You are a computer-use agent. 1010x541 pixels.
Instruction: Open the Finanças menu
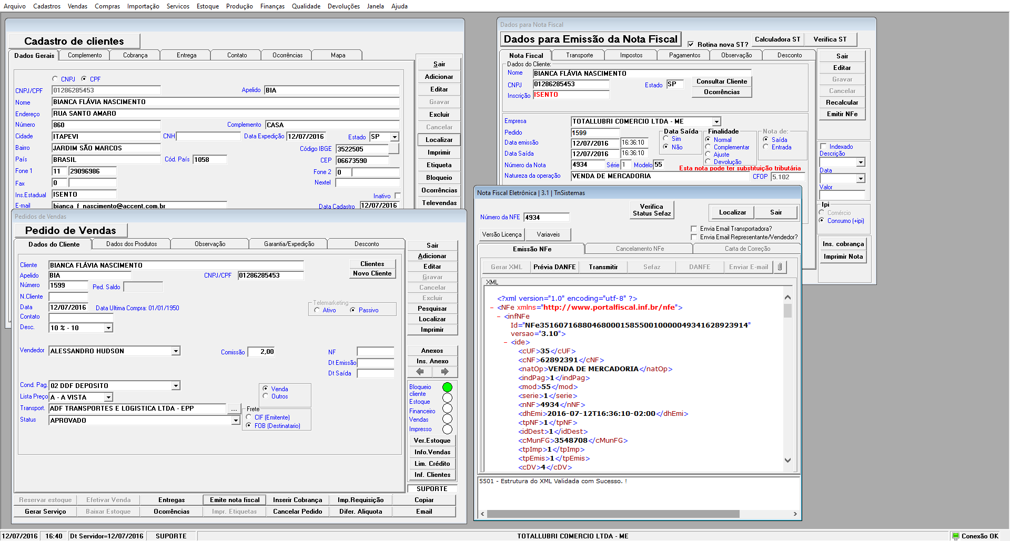pyautogui.click(x=272, y=6)
